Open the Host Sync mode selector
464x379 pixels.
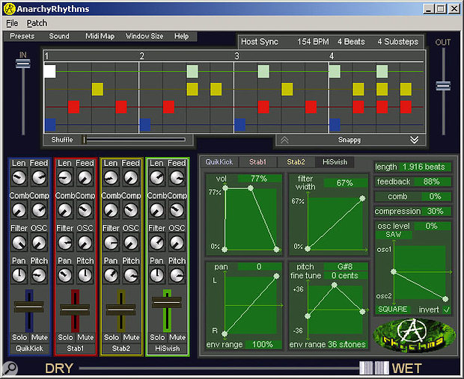pyautogui.click(x=260, y=42)
